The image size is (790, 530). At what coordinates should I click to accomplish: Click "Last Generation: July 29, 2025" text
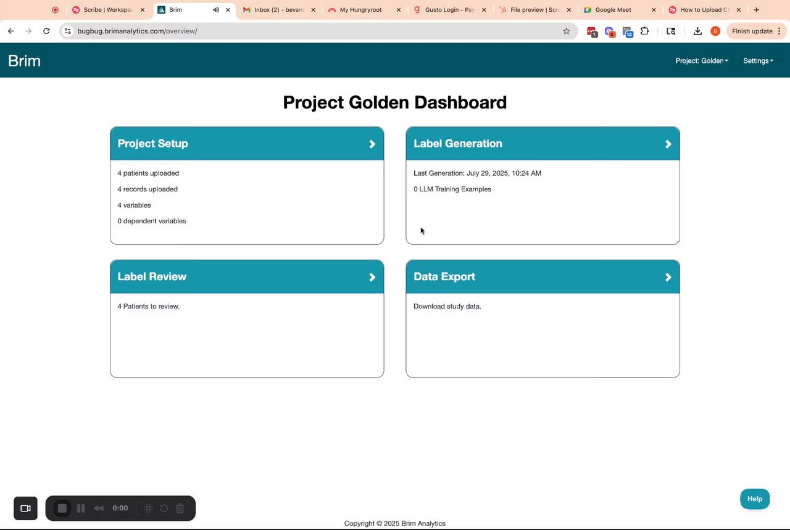(477, 173)
